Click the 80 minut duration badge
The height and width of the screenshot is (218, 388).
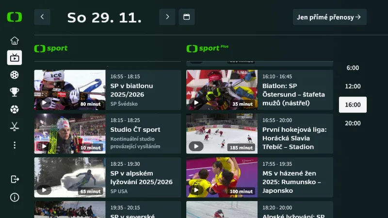click(x=90, y=104)
